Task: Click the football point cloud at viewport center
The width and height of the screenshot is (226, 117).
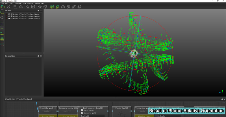Action: coord(134,53)
